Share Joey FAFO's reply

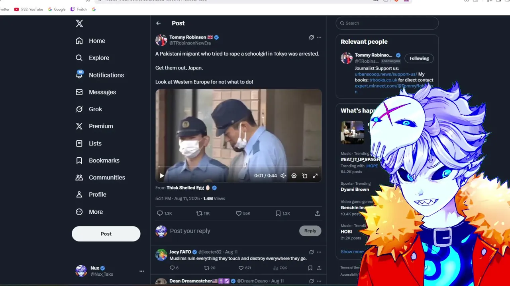pos(319,268)
